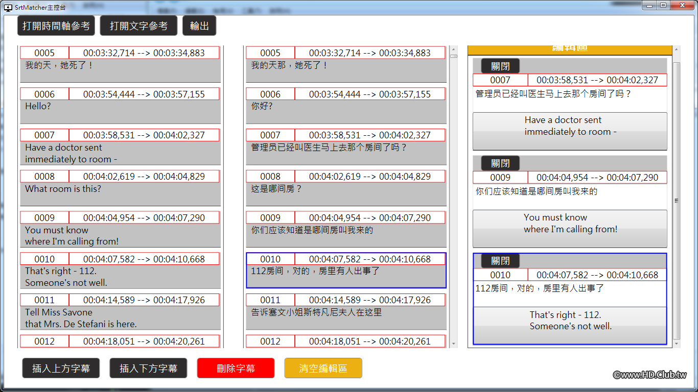Click editor index field 0009

click(500, 177)
